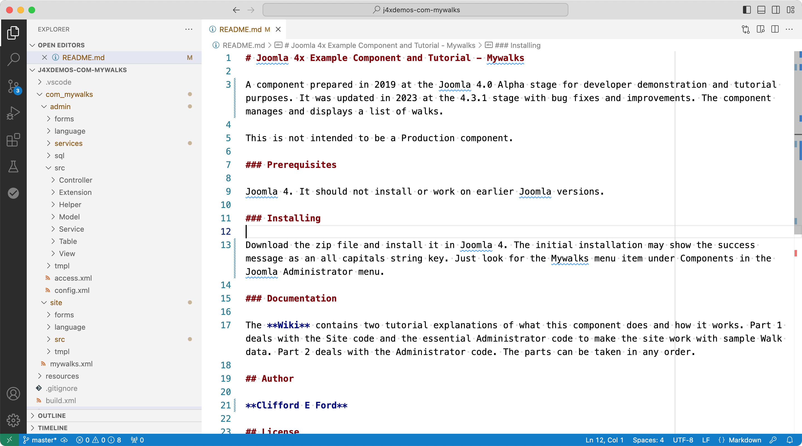Open remote window button in status bar
The width and height of the screenshot is (802, 446).
tap(9, 440)
